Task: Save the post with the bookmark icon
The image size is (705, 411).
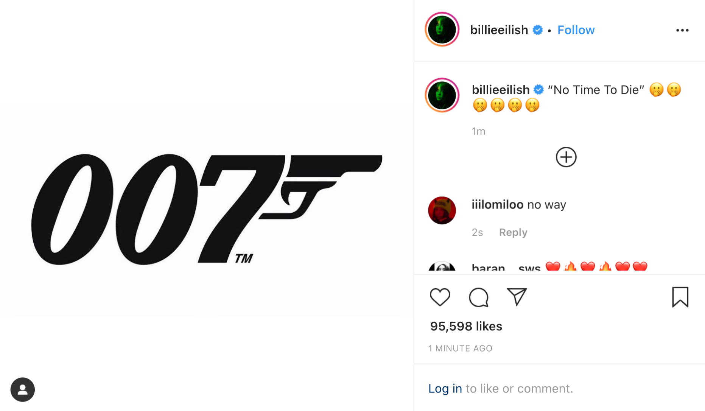Action: (680, 297)
